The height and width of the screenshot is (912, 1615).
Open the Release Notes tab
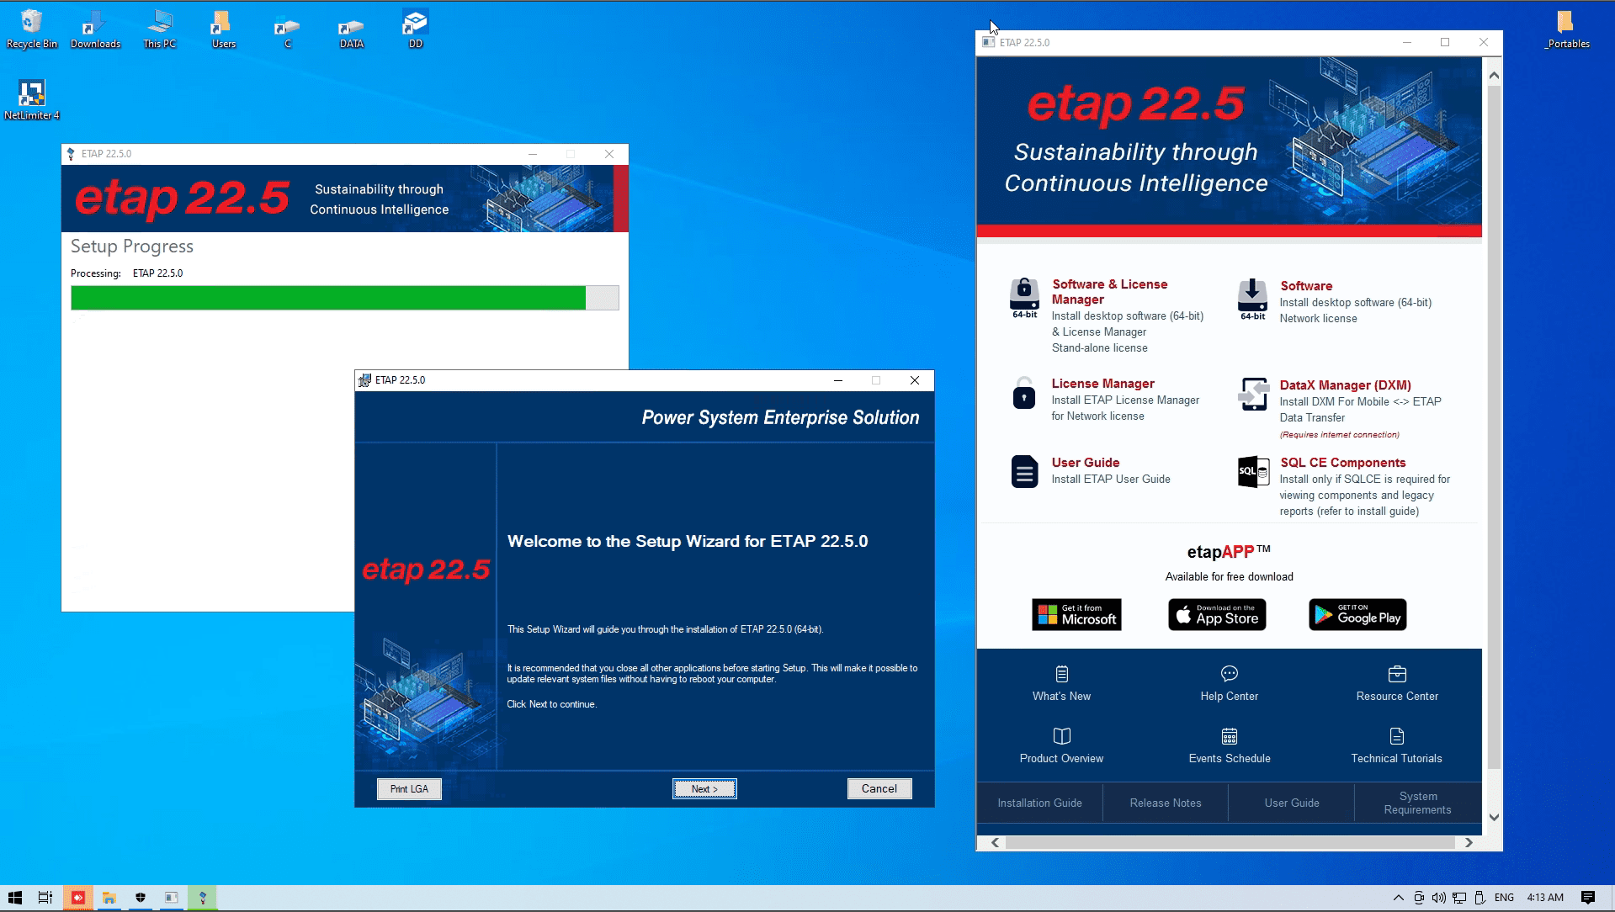[1166, 803]
